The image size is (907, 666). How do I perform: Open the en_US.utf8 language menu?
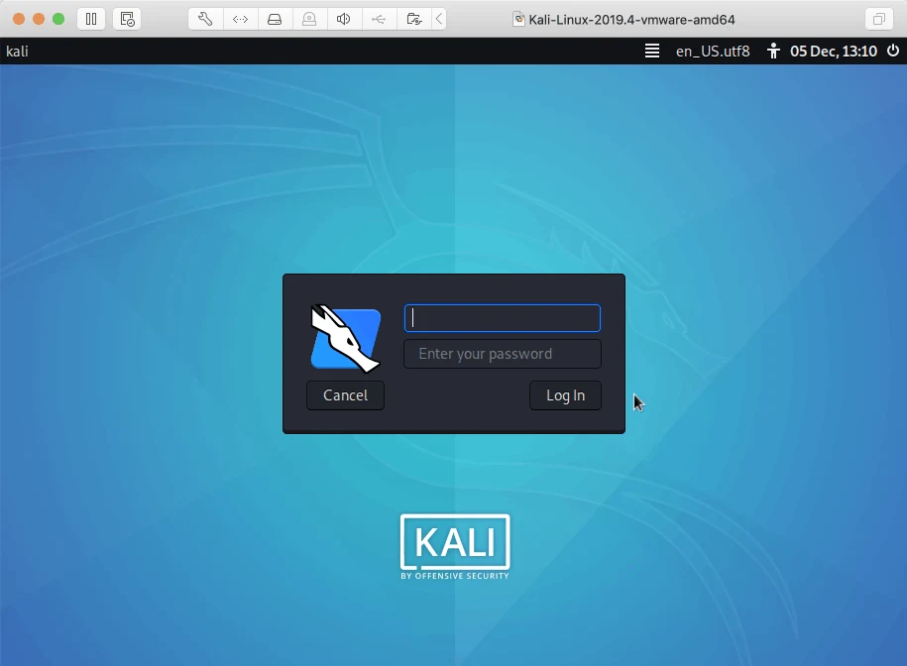[x=713, y=51]
